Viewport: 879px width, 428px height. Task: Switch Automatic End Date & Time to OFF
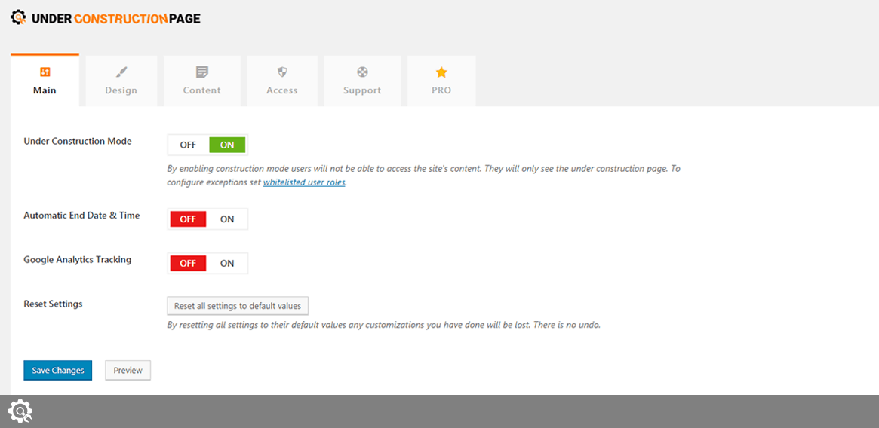(188, 219)
